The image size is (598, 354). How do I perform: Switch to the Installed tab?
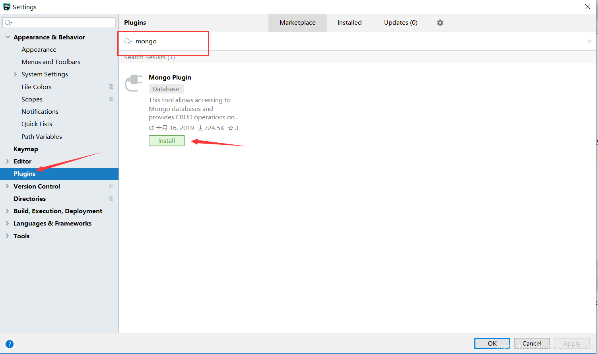pyautogui.click(x=349, y=23)
